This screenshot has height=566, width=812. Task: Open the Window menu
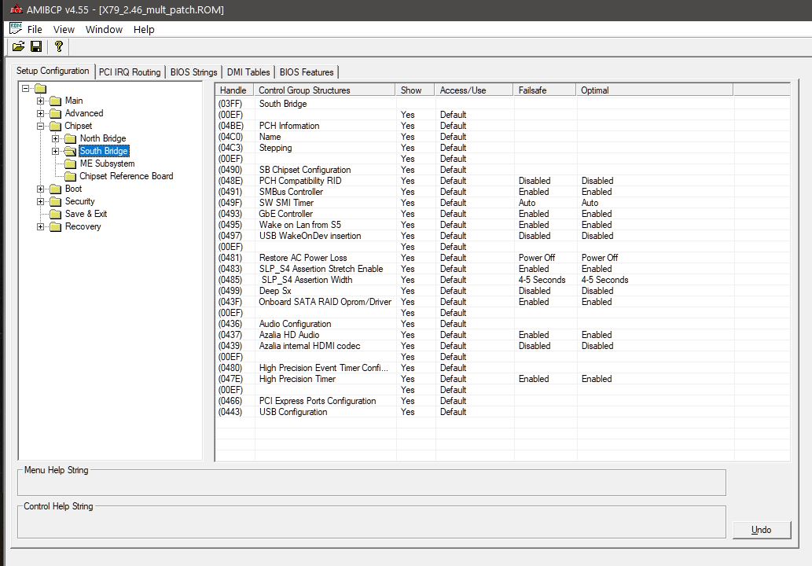(104, 30)
